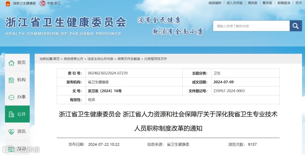Click the notice title headline
The height and width of the screenshot is (155, 305).
click(168, 121)
